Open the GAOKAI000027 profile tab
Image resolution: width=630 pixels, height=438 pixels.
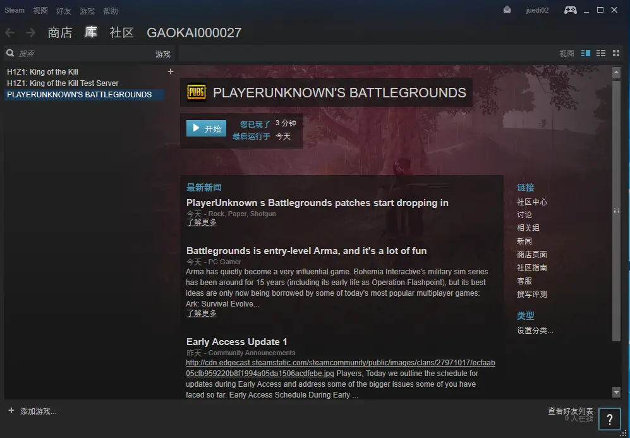point(194,32)
